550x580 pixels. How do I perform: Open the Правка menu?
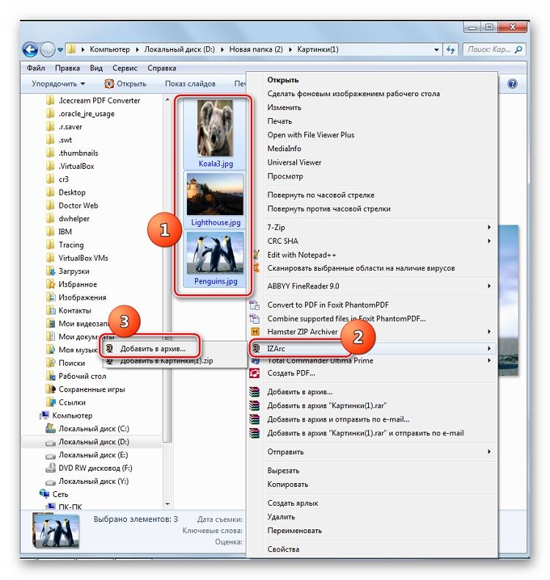[x=67, y=68]
